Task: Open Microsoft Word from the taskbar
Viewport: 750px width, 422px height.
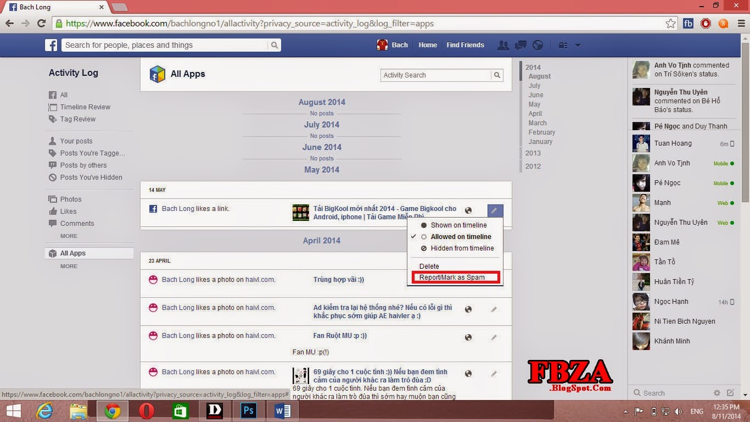Action: pos(282,411)
